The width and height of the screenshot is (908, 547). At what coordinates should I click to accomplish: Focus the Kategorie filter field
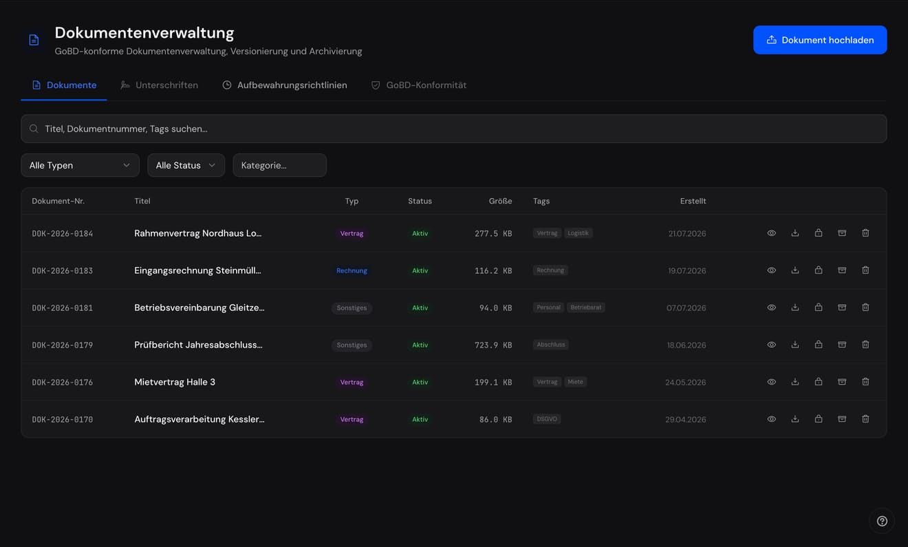point(279,165)
